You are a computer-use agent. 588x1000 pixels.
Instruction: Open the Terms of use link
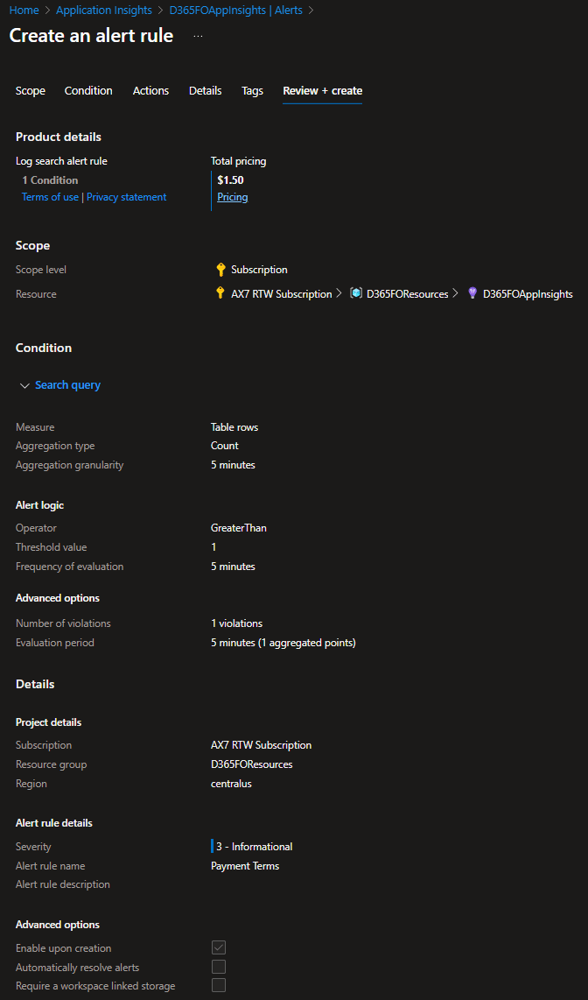coord(50,198)
